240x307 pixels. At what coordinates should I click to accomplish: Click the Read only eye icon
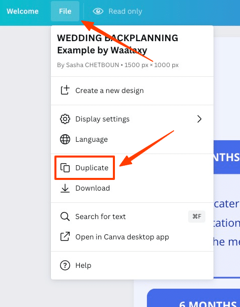coord(98,11)
